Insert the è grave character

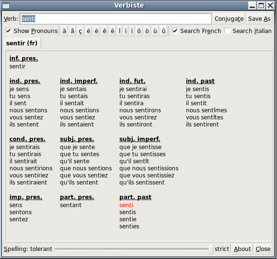click(97, 31)
